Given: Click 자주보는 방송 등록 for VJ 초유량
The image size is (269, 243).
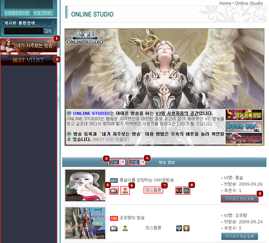Looking at the screenshot, I should pyautogui.click(x=239, y=236).
